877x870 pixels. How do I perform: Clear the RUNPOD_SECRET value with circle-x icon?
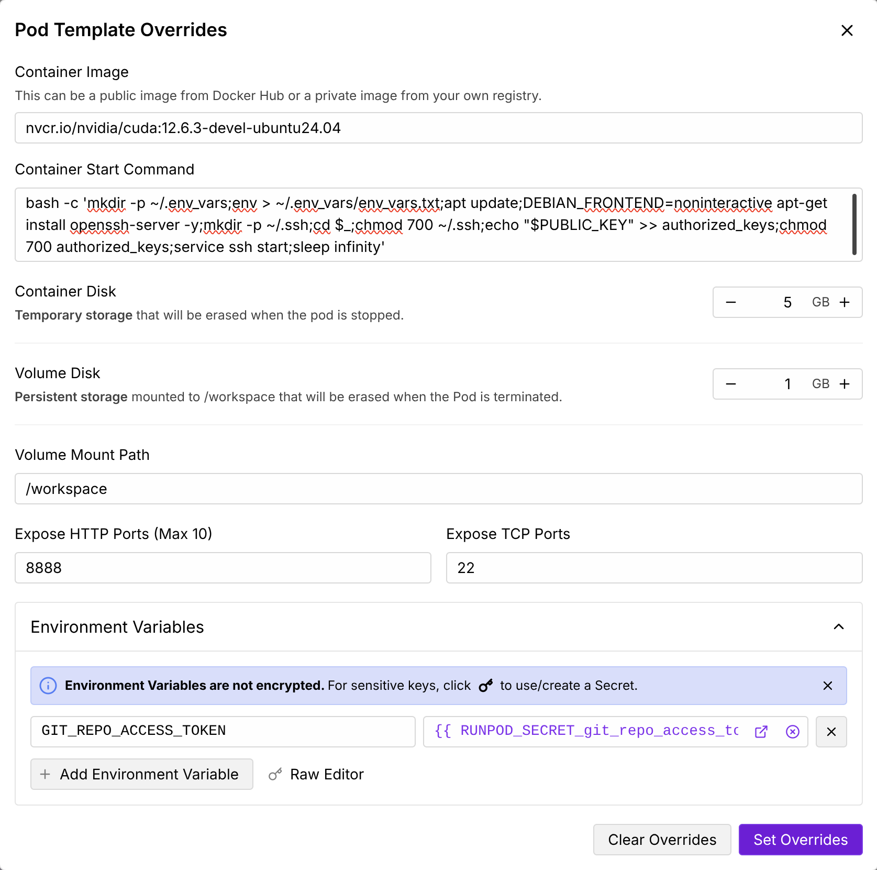tap(792, 731)
